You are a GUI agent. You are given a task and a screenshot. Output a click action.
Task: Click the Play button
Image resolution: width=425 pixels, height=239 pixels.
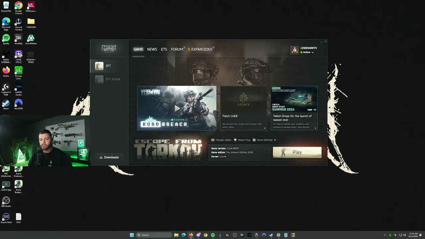(x=297, y=152)
